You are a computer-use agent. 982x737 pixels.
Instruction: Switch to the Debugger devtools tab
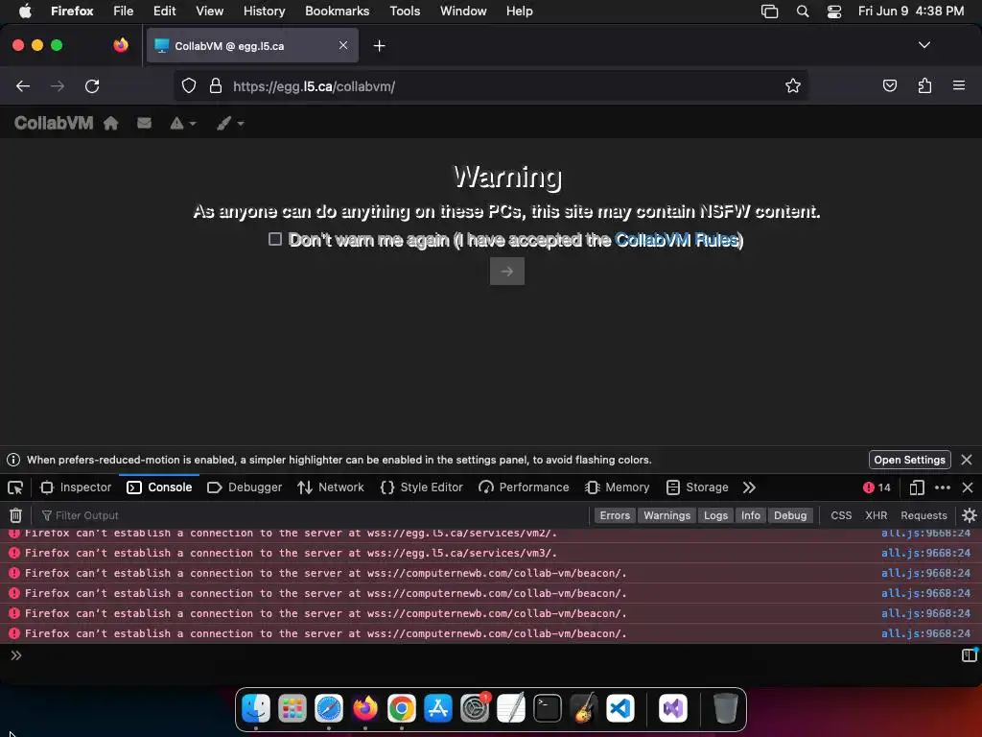point(245,487)
